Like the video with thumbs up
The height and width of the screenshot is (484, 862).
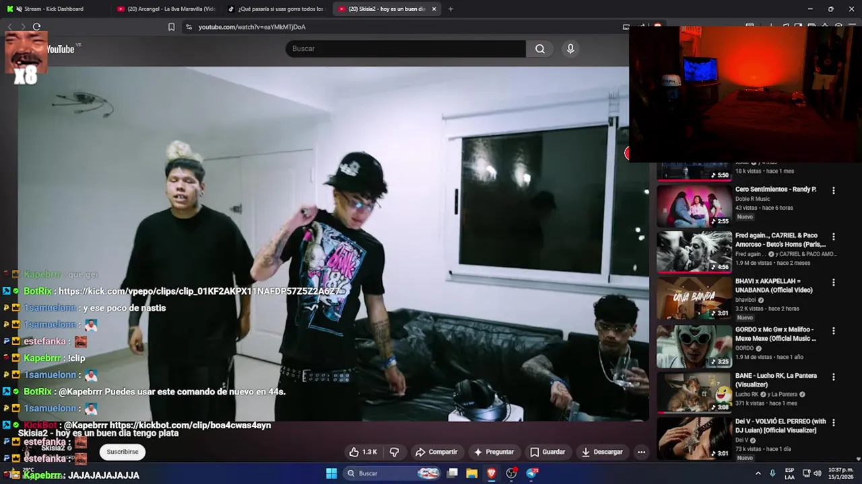[x=362, y=452]
